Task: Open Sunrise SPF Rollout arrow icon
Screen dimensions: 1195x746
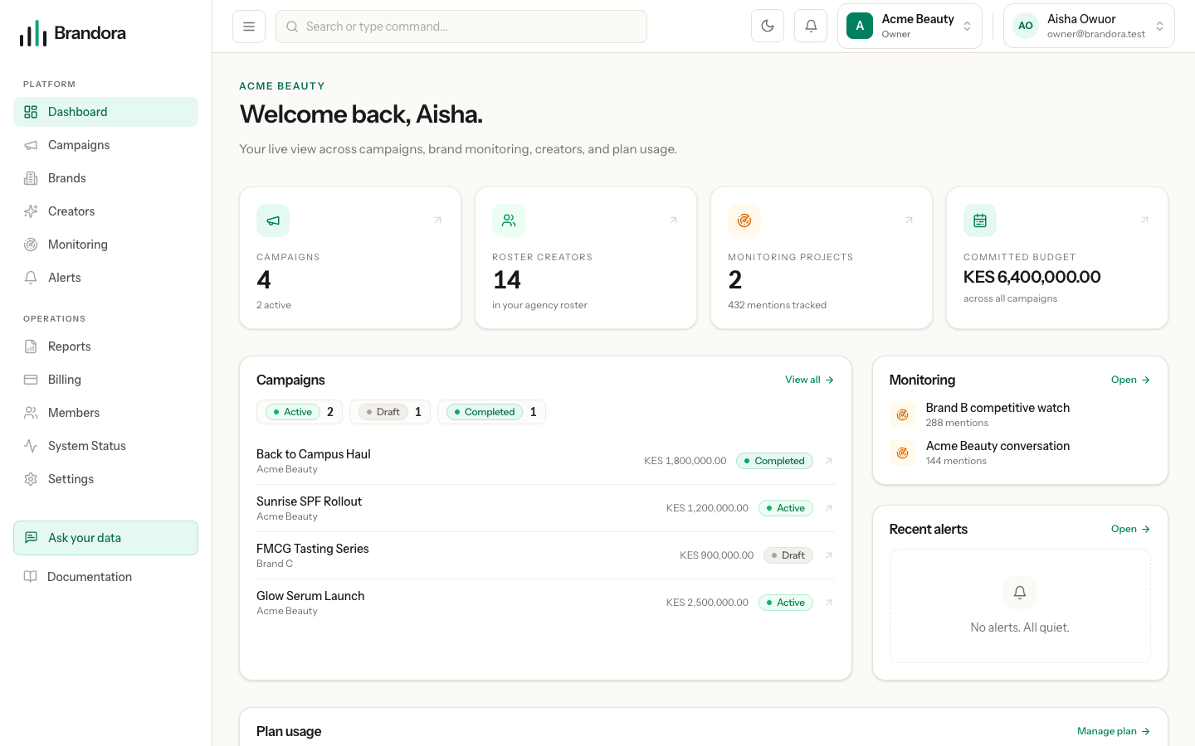Action: click(829, 508)
